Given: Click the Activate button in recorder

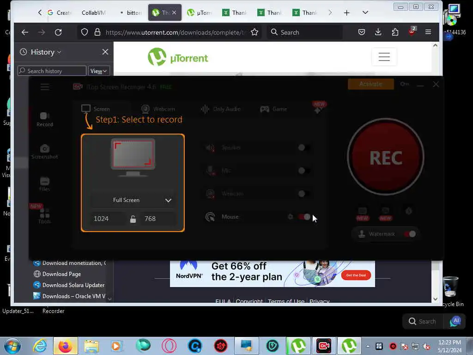Looking at the screenshot, I should tap(371, 84).
